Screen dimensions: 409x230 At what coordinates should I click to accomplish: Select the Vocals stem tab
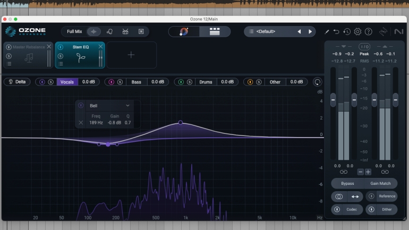67,82
